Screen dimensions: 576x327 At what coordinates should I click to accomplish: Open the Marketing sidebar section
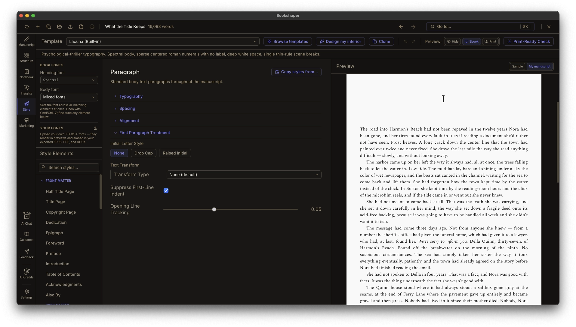(x=26, y=122)
